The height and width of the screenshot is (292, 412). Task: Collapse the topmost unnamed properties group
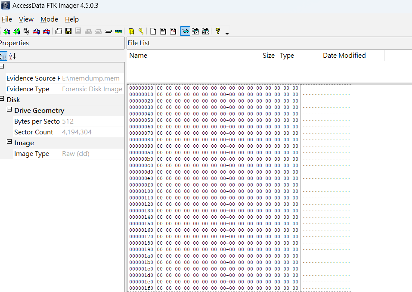[x=2, y=66]
